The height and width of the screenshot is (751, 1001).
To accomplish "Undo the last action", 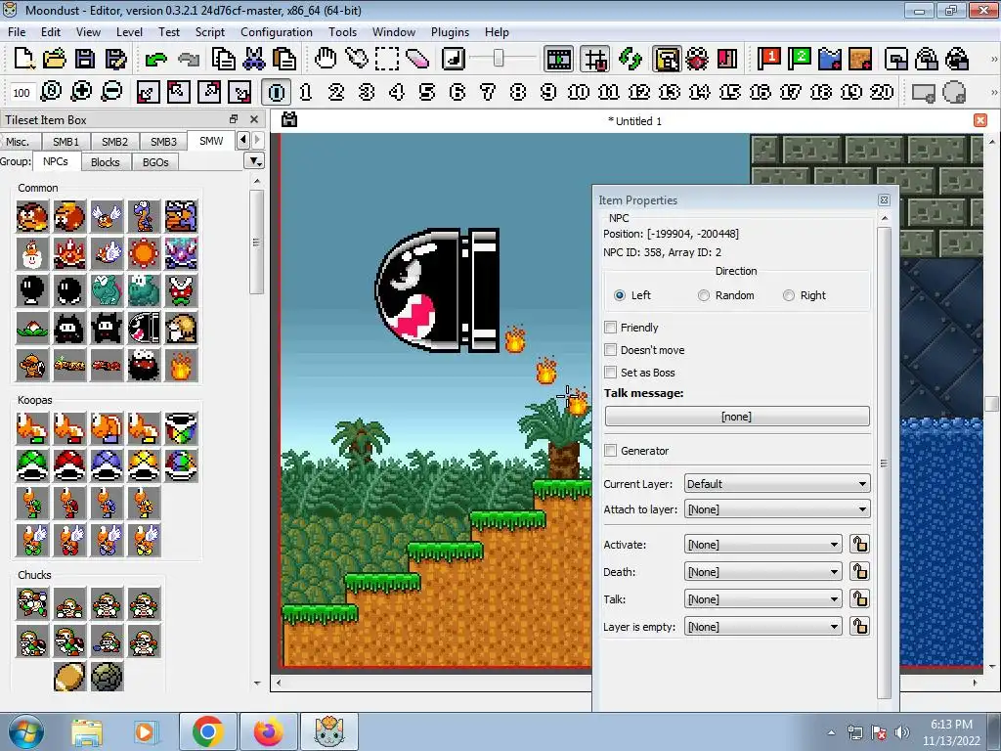I will click(x=155, y=60).
